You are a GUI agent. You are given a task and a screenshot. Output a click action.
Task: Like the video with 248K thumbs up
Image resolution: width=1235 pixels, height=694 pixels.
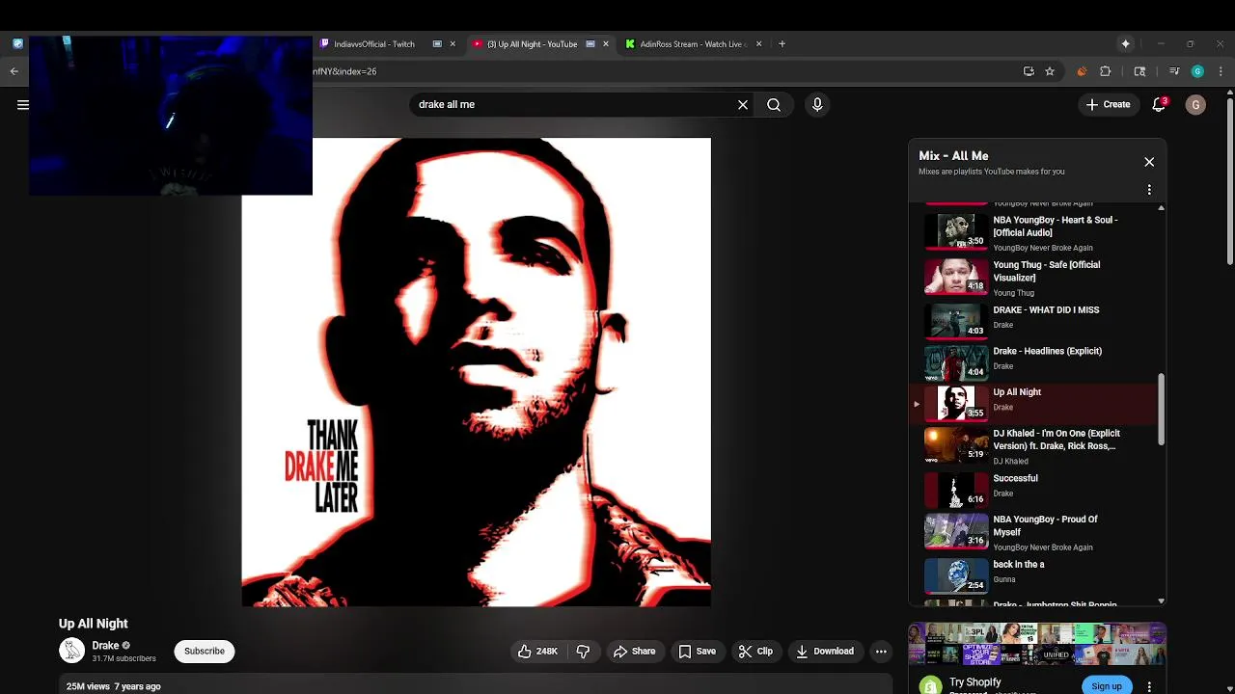click(537, 652)
